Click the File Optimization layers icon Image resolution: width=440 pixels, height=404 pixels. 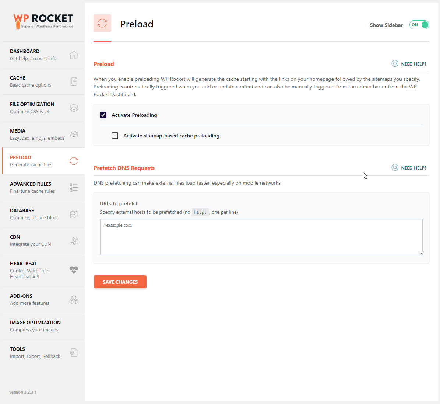74,108
